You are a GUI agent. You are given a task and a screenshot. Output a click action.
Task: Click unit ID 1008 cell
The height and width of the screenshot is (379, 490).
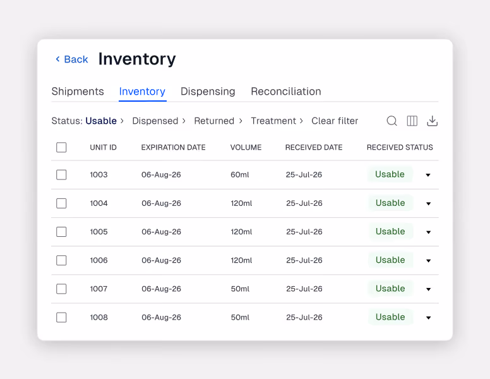(99, 317)
